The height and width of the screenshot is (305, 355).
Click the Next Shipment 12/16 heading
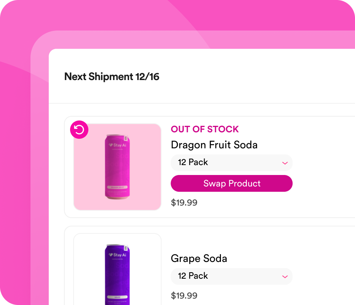point(112,77)
